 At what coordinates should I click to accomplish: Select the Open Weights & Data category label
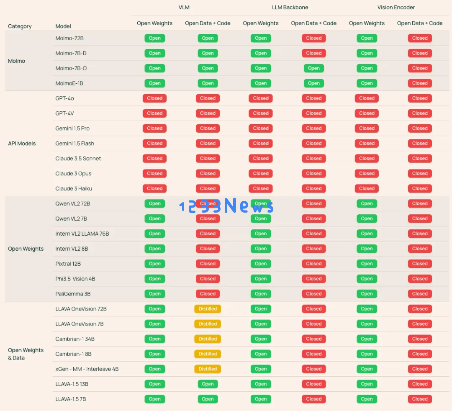[x=26, y=354]
